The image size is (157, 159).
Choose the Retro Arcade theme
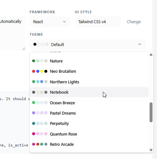89,144
